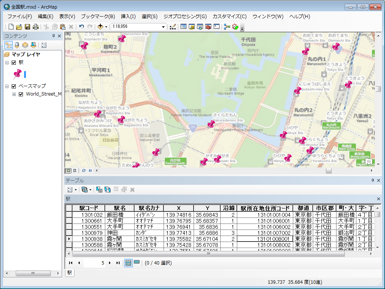Paste clipboard contents via toolbar
This screenshot has height=289, width=385.
coord(63,27)
